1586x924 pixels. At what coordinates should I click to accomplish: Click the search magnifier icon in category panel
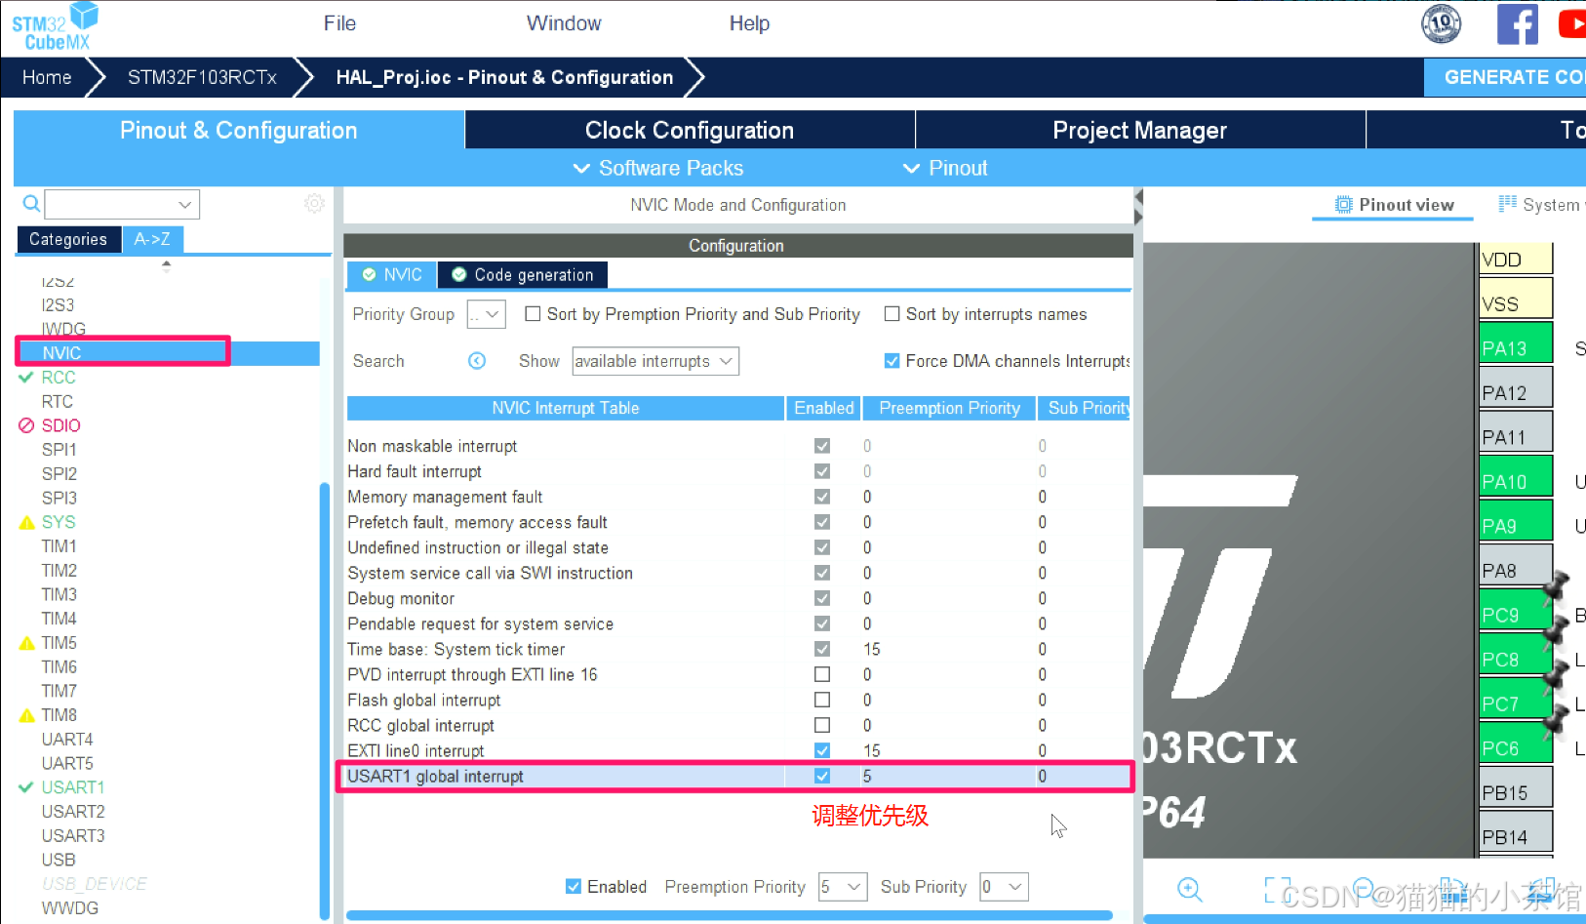(x=31, y=204)
